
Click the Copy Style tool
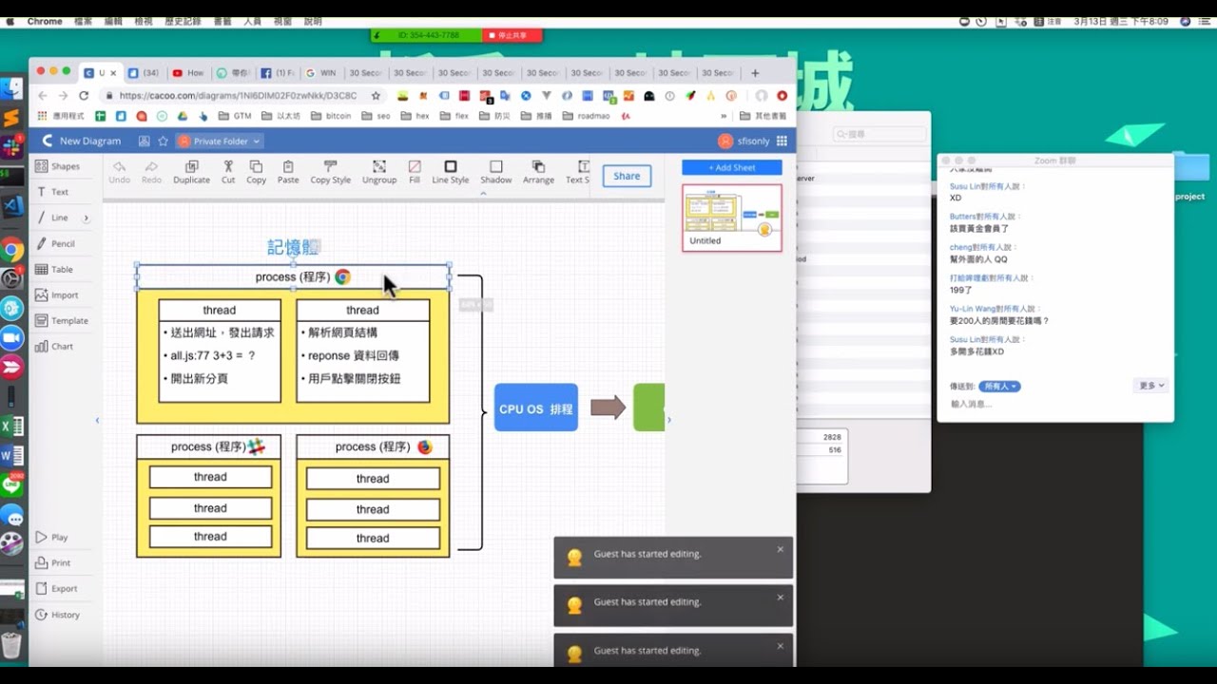tap(331, 172)
